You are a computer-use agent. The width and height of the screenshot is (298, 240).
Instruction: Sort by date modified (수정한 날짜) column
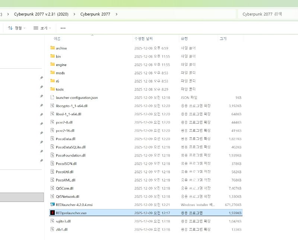tap(143, 39)
